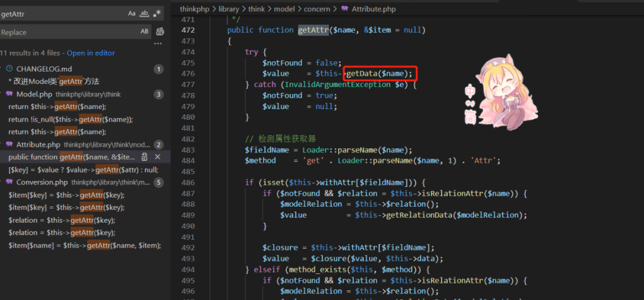The height and width of the screenshot is (300, 644).
Task: Open Conversion.php search result group
Action: [x=42, y=182]
